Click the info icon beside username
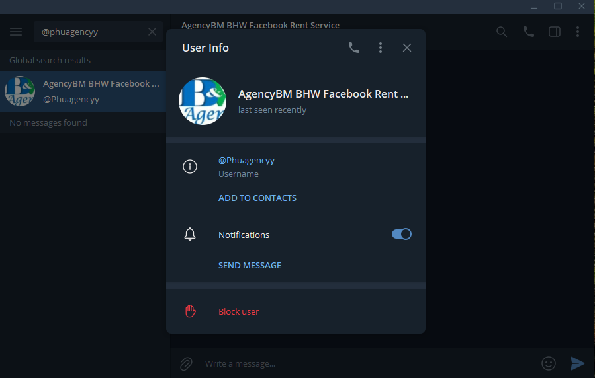 190,167
